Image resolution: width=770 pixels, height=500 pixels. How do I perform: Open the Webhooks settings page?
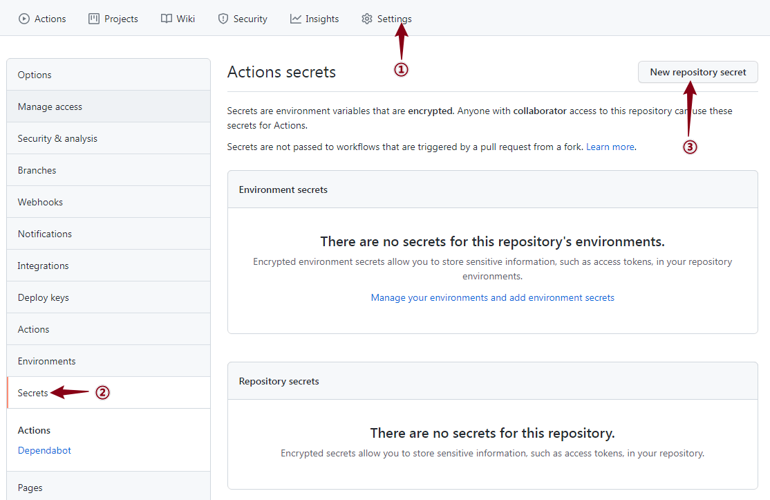(x=40, y=202)
